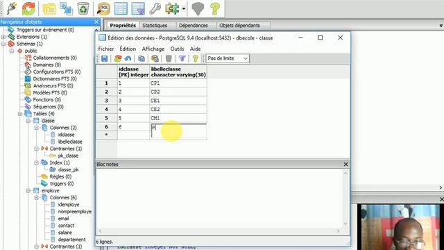Viewport: 444px width, 250px height.
Task: Collapse the employe table node
Action: [28, 191]
